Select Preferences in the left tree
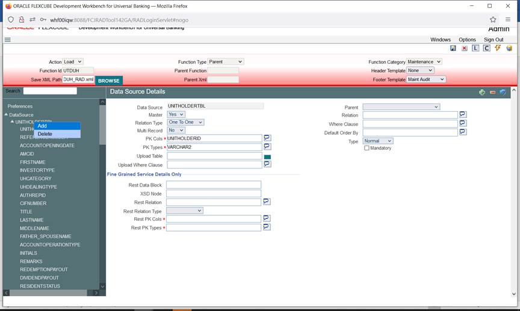Screen dimensions: 520x311 pos(20,106)
